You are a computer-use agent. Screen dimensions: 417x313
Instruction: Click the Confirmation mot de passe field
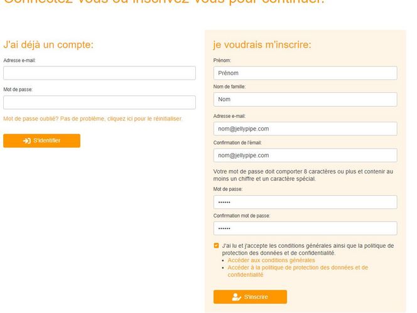click(305, 228)
